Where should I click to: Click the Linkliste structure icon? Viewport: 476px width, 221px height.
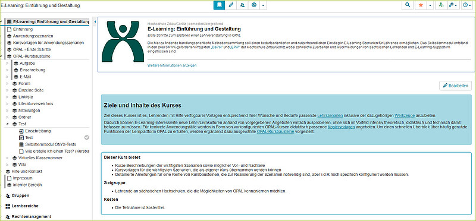click(14, 97)
